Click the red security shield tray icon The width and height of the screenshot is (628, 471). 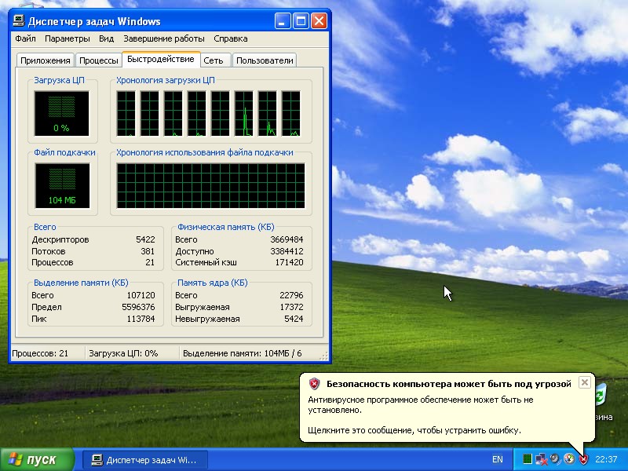583,459
